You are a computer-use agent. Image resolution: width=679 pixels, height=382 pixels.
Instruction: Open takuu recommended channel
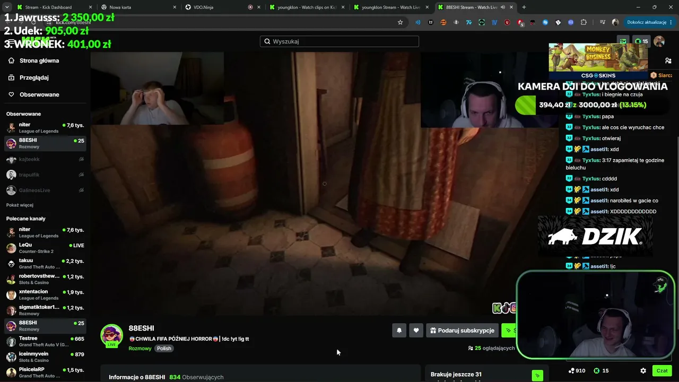45,264
